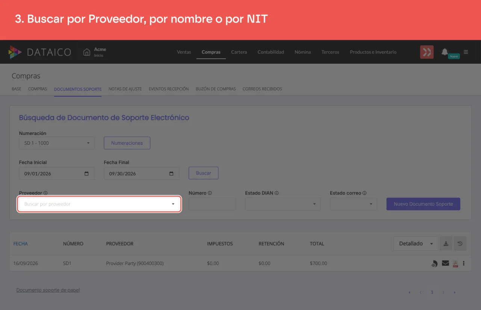Open the Buscar por proveedor dropdown

pos(100,204)
